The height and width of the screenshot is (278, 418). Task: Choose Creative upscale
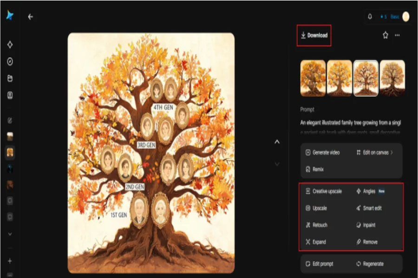tap(324, 191)
